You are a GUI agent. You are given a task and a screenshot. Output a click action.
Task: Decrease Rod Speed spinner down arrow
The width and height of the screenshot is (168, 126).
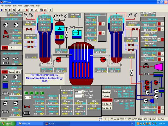click(82, 96)
